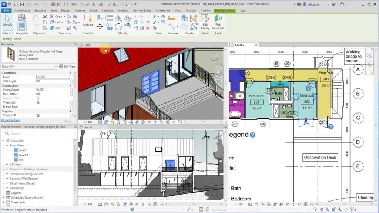Image resolution: width=379 pixels, height=213 pixels.
Task: Expand the 3D Views tree node
Action: (7, 165)
